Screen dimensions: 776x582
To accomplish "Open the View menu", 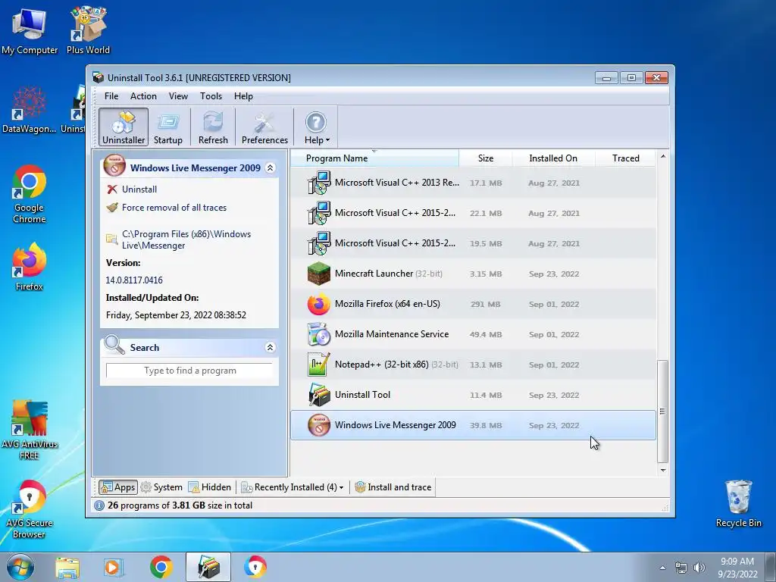I will click(178, 96).
